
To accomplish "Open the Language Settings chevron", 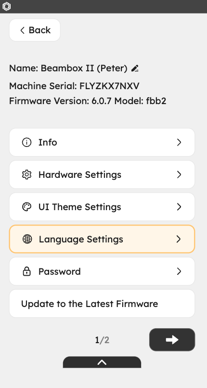I will tap(179, 239).
